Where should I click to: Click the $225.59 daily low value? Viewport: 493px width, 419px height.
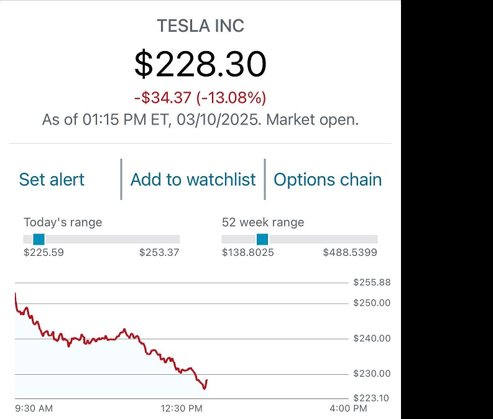point(44,253)
